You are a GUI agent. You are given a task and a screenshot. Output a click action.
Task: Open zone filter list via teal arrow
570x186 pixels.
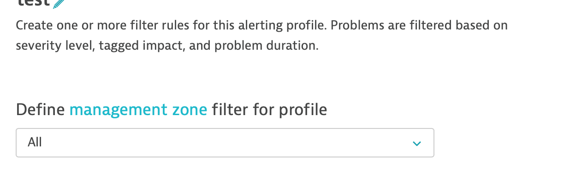coord(416,144)
